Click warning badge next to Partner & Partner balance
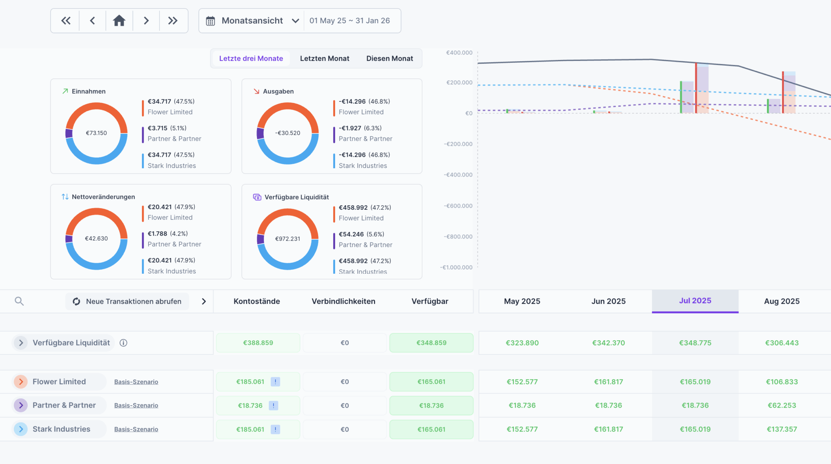This screenshot has height=464, width=831. click(x=273, y=406)
